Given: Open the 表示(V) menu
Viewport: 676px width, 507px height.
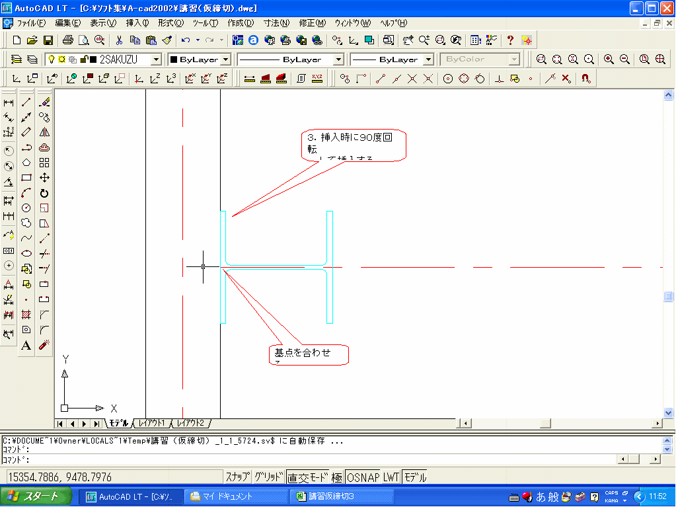Looking at the screenshot, I should (x=103, y=23).
